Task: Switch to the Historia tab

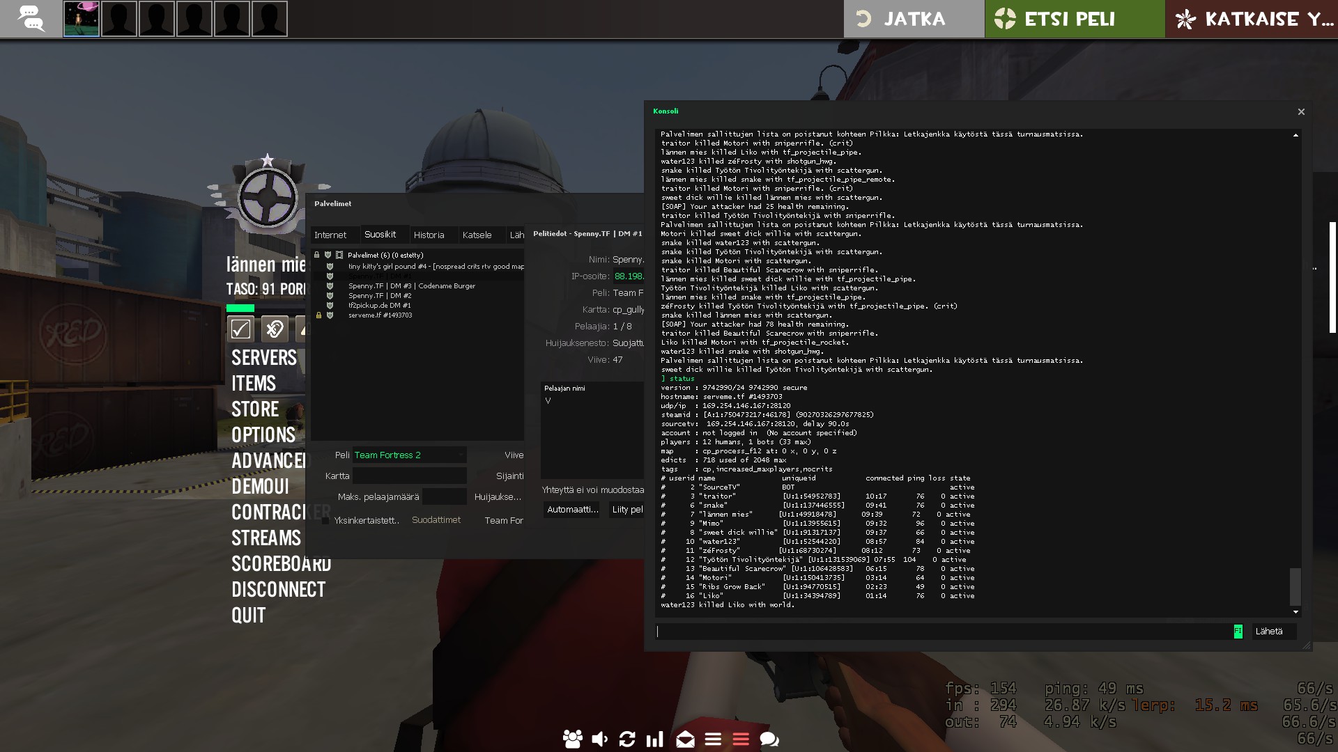Action: click(429, 235)
